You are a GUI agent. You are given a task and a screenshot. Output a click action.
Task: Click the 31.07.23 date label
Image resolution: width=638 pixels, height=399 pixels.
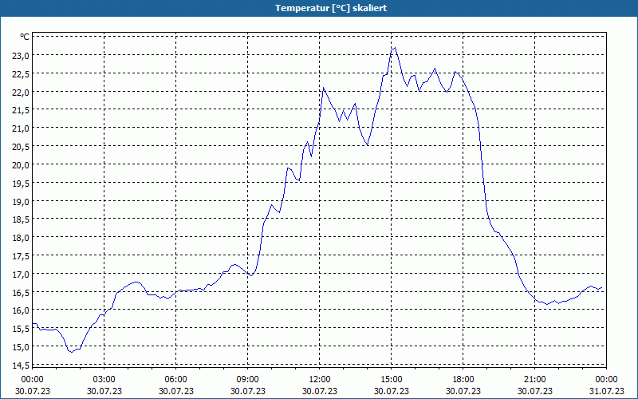point(607,391)
